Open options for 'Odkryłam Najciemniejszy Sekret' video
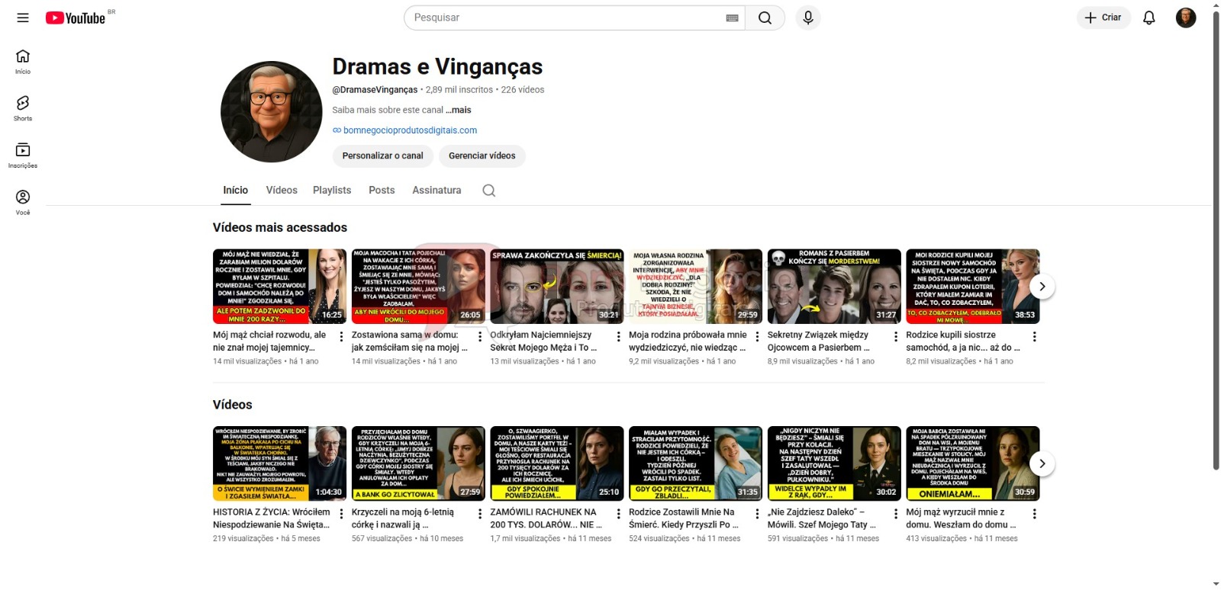Image resolution: width=1221 pixels, height=590 pixels. pos(618,336)
